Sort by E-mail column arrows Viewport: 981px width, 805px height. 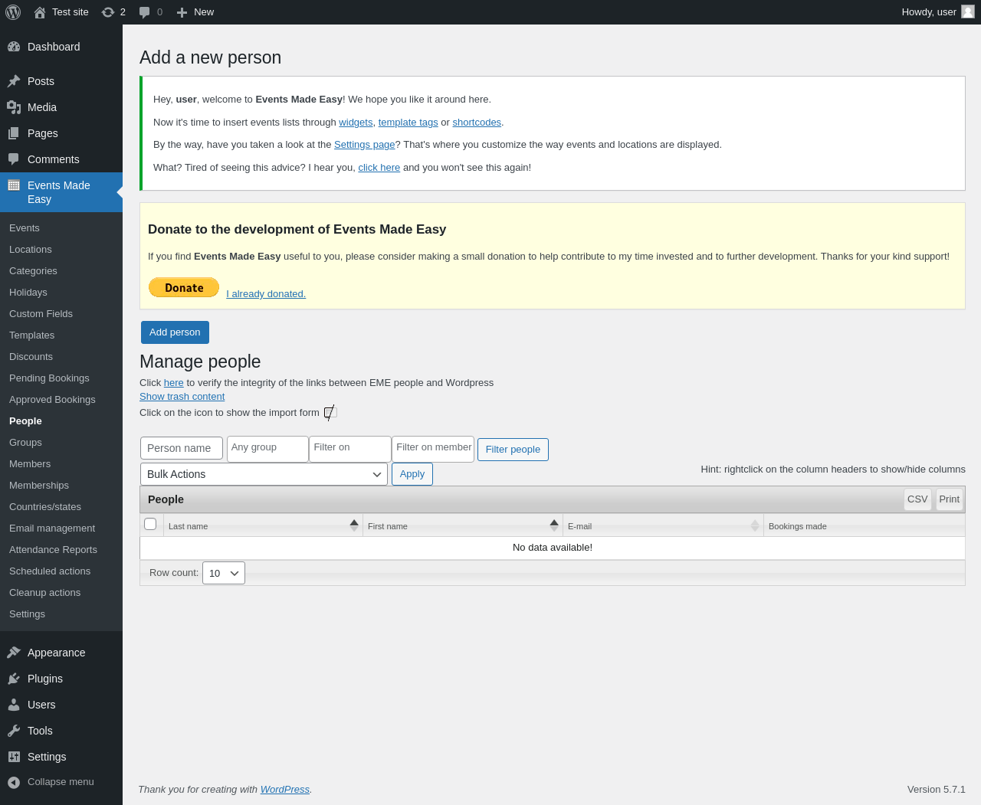(755, 525)
